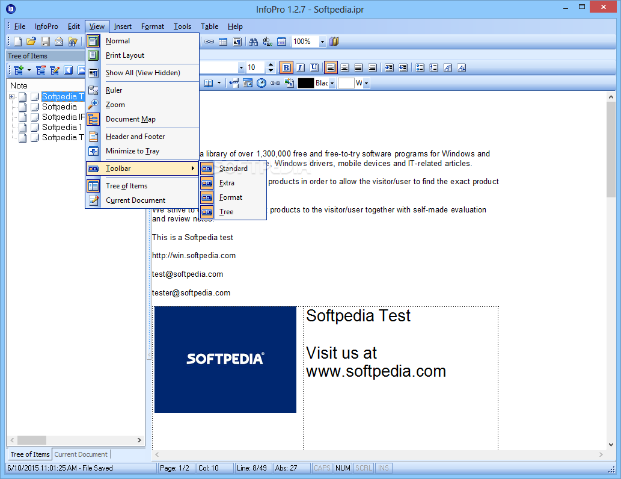621x479 pixels.
Task: Click the shrink font size icon
Action: (x=462, y=68)
